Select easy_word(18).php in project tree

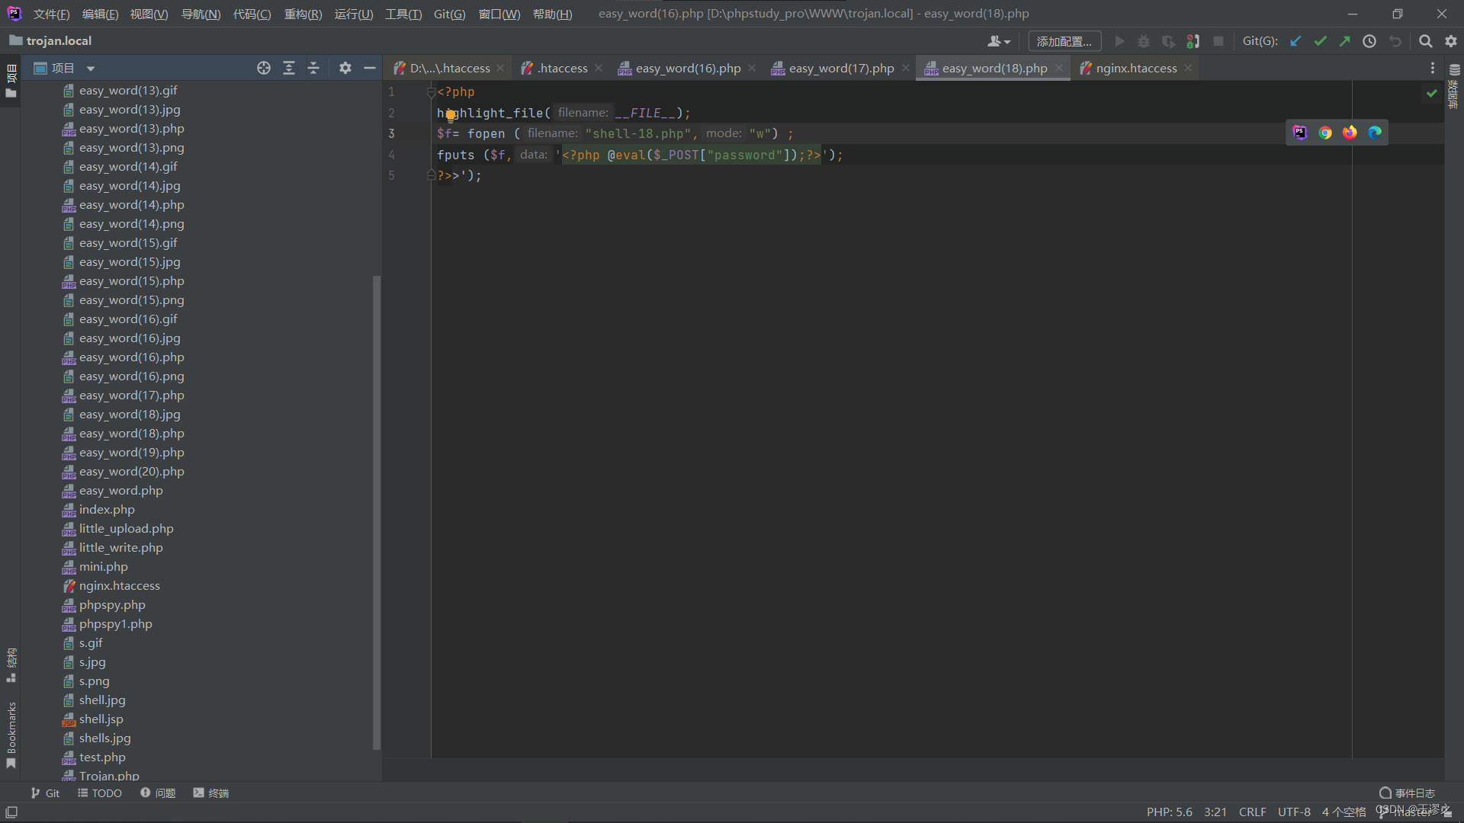coord(131,434)
